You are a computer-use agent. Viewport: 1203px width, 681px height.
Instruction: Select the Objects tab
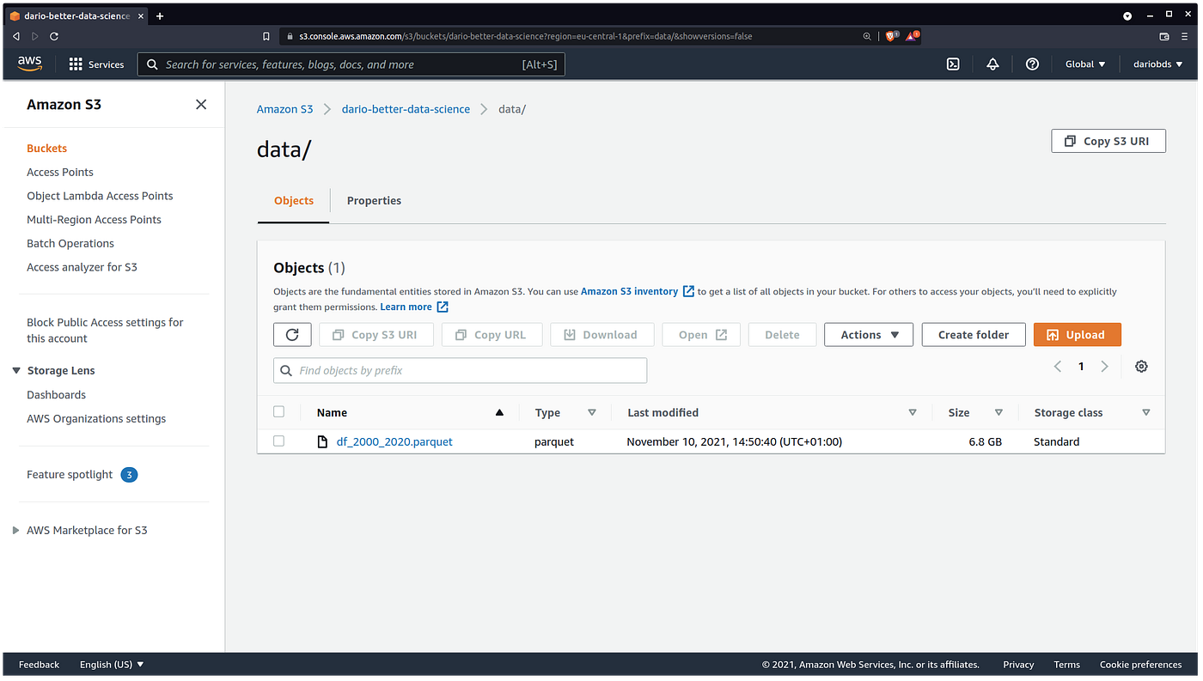(x=293, y=200)
